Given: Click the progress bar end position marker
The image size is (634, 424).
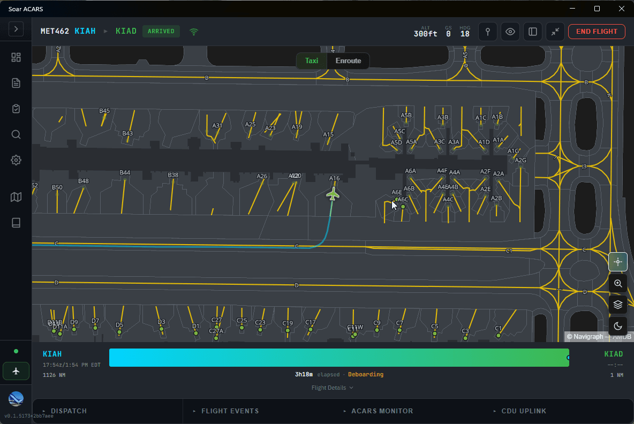Looking at the screenshot, I should pyautogui.click(x=568, y=358).
